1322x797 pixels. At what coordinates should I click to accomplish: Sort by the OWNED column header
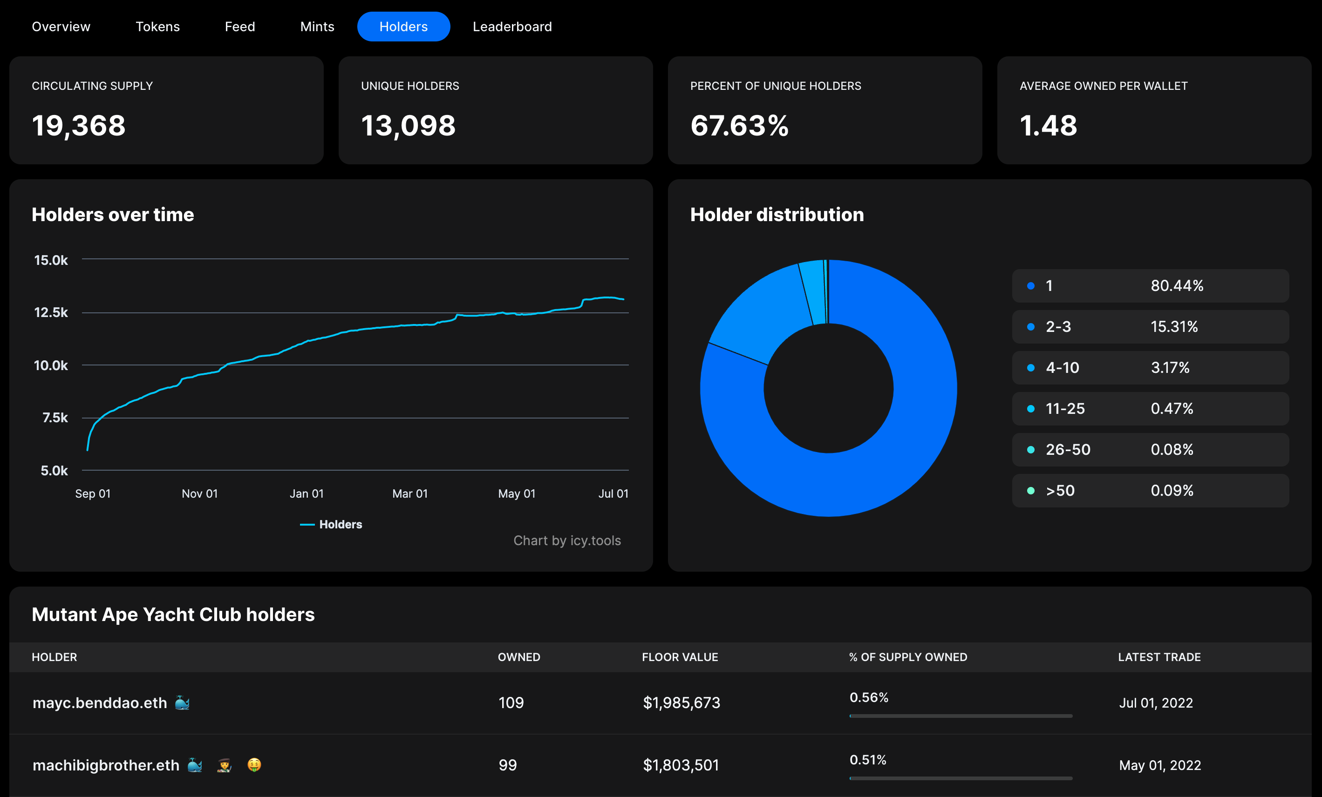pyautogui.click(x=519, y=657)
